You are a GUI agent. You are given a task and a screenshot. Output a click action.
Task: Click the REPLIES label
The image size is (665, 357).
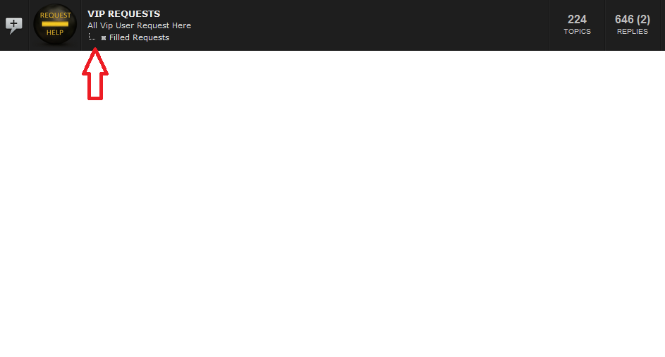633,32
